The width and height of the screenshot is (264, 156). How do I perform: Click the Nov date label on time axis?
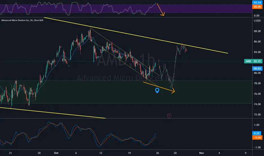(x=201, y=153)
